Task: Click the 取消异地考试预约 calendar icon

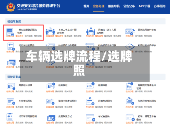Action: point(130,101)
